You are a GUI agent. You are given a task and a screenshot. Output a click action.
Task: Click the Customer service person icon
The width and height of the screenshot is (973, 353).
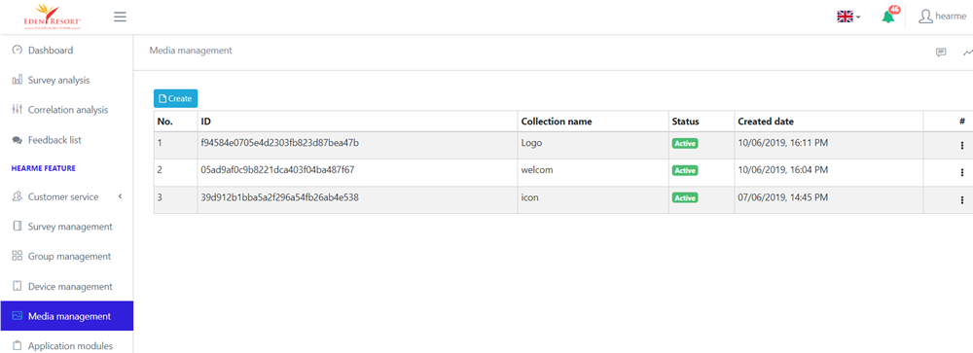coord(18,196)
